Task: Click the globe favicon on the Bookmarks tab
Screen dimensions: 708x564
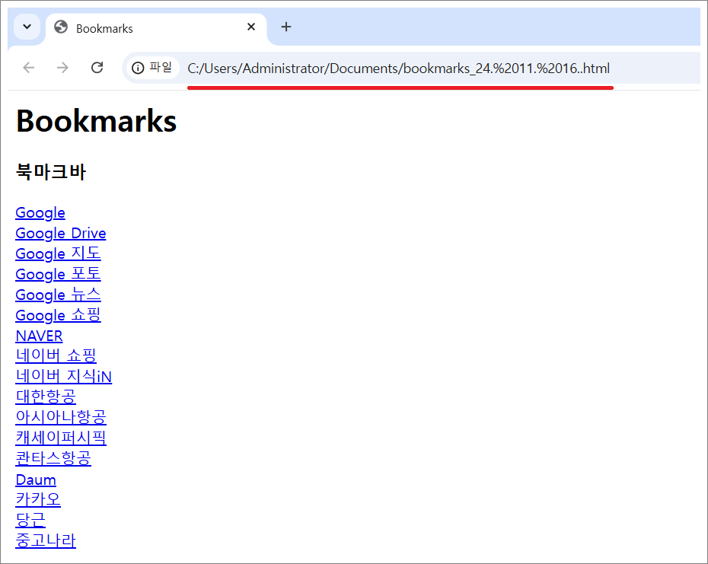Action: (61, 27)
